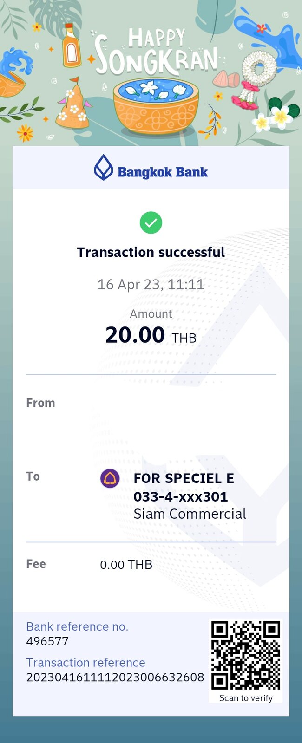Select recipient name FOR SPECIEL E
The width and height of the screenshot is (302, 743).
click(x=184, y=478)
